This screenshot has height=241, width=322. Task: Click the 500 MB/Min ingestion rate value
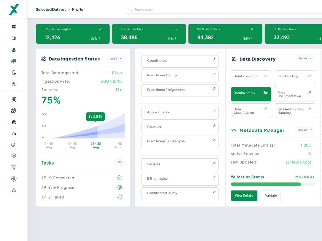(x=111, y=81)
